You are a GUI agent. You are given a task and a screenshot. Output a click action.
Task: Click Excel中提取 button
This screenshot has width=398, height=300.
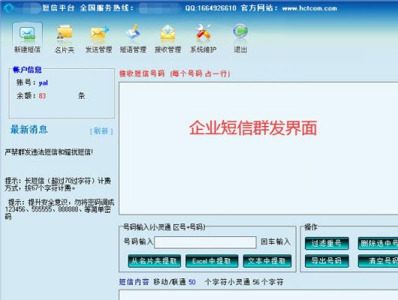[212, 261]
